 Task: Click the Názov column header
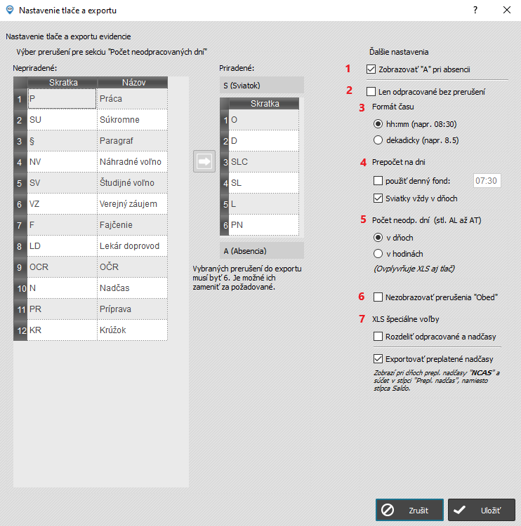pos(133,83)
